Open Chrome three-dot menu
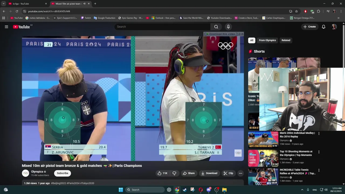Image resolution: width=345 pixels, height=194 pixels. click(341, 11)
